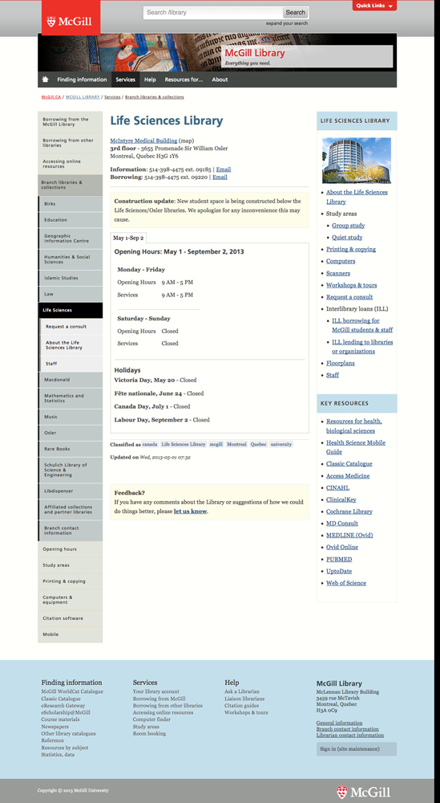Image resolution: width=440 pixels, height=803 pixels.
Task: Click the Email link for Information
Action: [224, 169]
